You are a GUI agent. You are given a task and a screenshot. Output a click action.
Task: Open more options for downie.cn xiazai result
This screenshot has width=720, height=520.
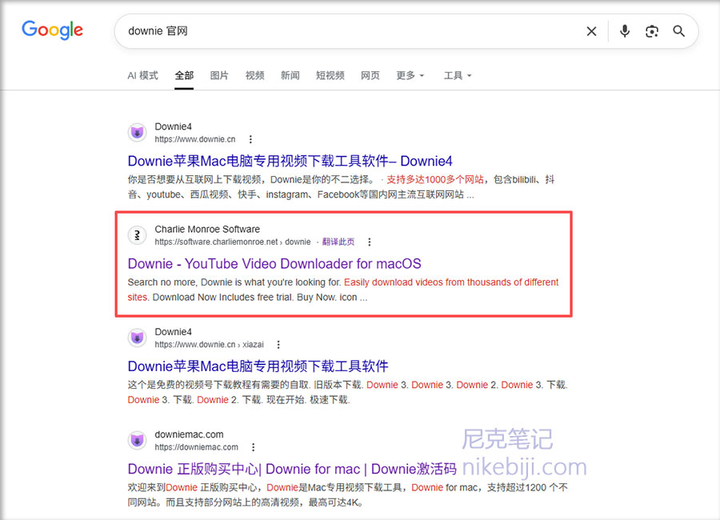click(x=278, y=345)
